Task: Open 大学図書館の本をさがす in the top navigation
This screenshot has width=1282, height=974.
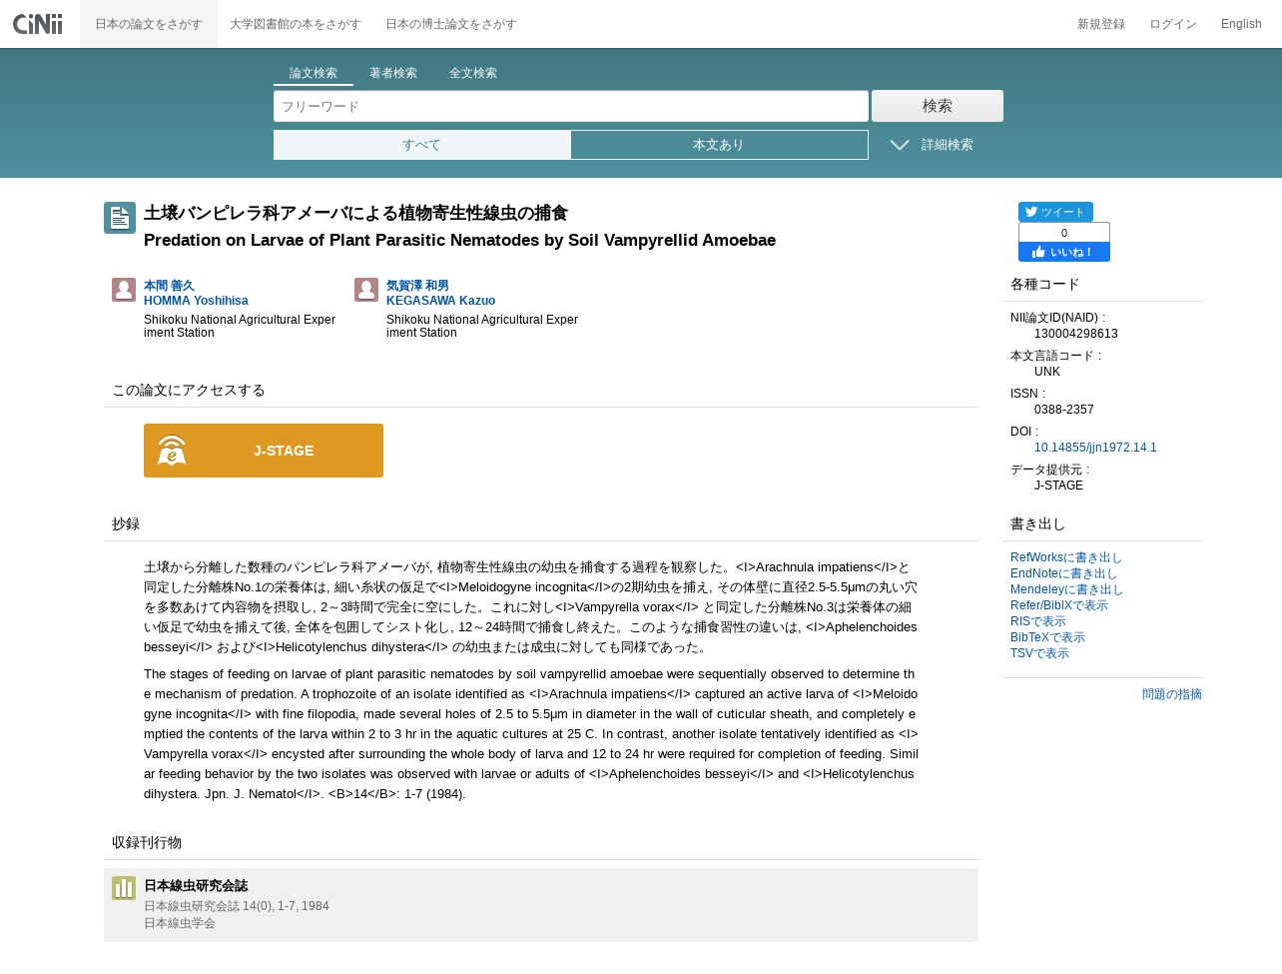Action: coord(296,24)
